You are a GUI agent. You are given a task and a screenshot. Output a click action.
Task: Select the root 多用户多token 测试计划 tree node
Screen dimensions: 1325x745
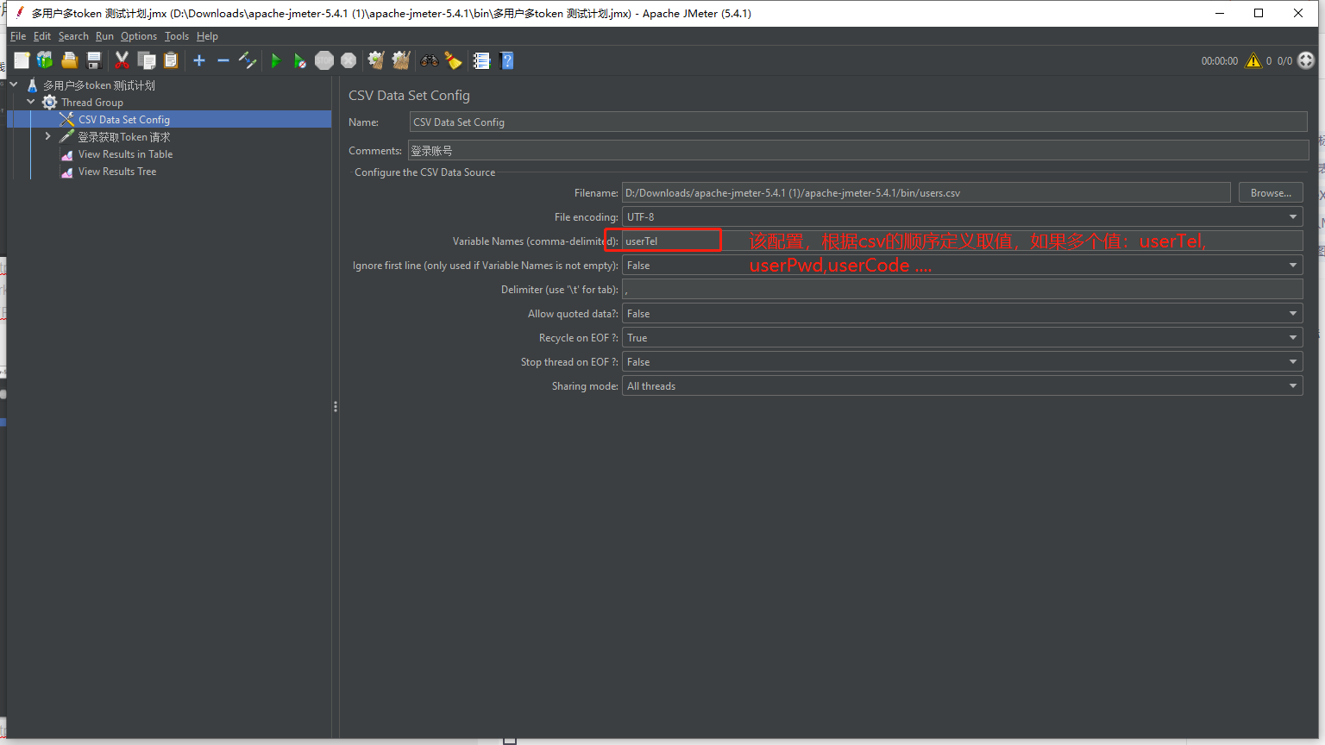tap(99, 85)
